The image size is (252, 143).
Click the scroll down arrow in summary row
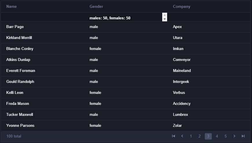tap(165, 19)
